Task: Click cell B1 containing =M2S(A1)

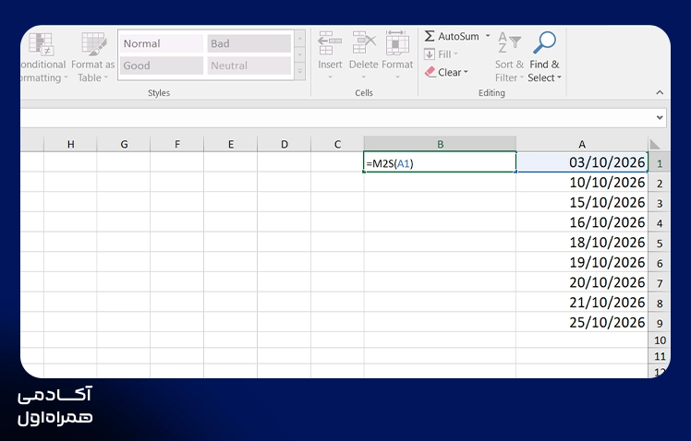Action: coord(440,162)
